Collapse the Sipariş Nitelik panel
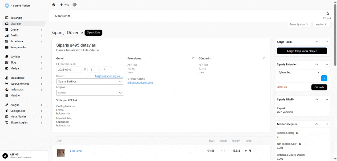Image resolution: width=337 pixels, height=161 pixels. pos(327,99)
